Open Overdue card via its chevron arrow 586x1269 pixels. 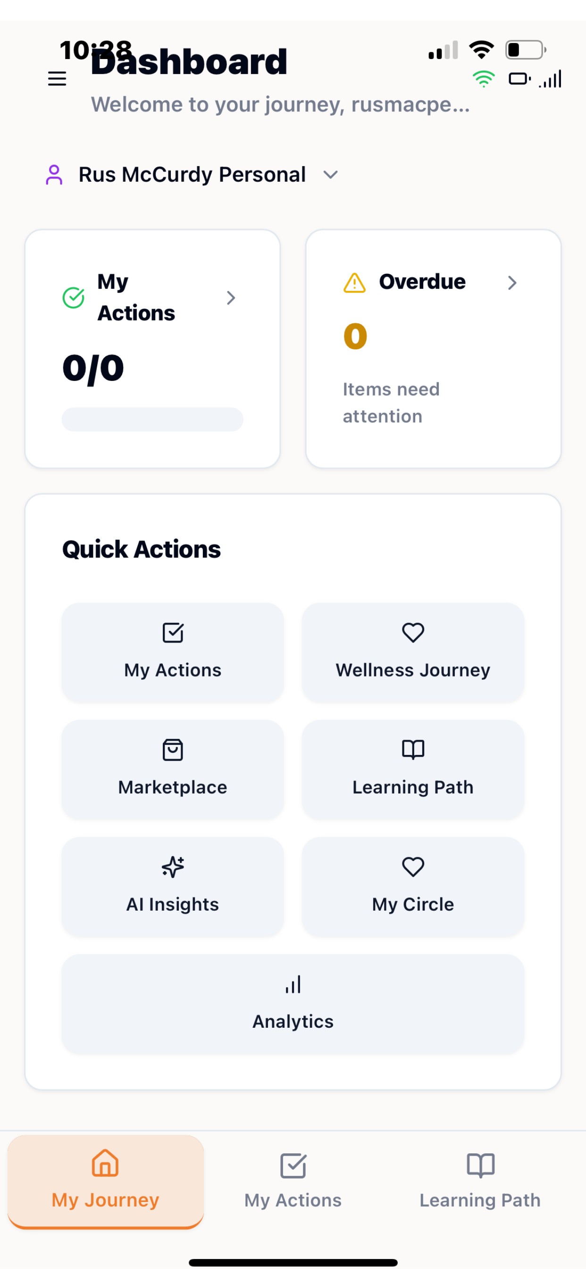point(512,283)
